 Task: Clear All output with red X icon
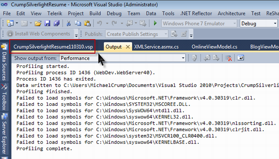coord(228,58)
